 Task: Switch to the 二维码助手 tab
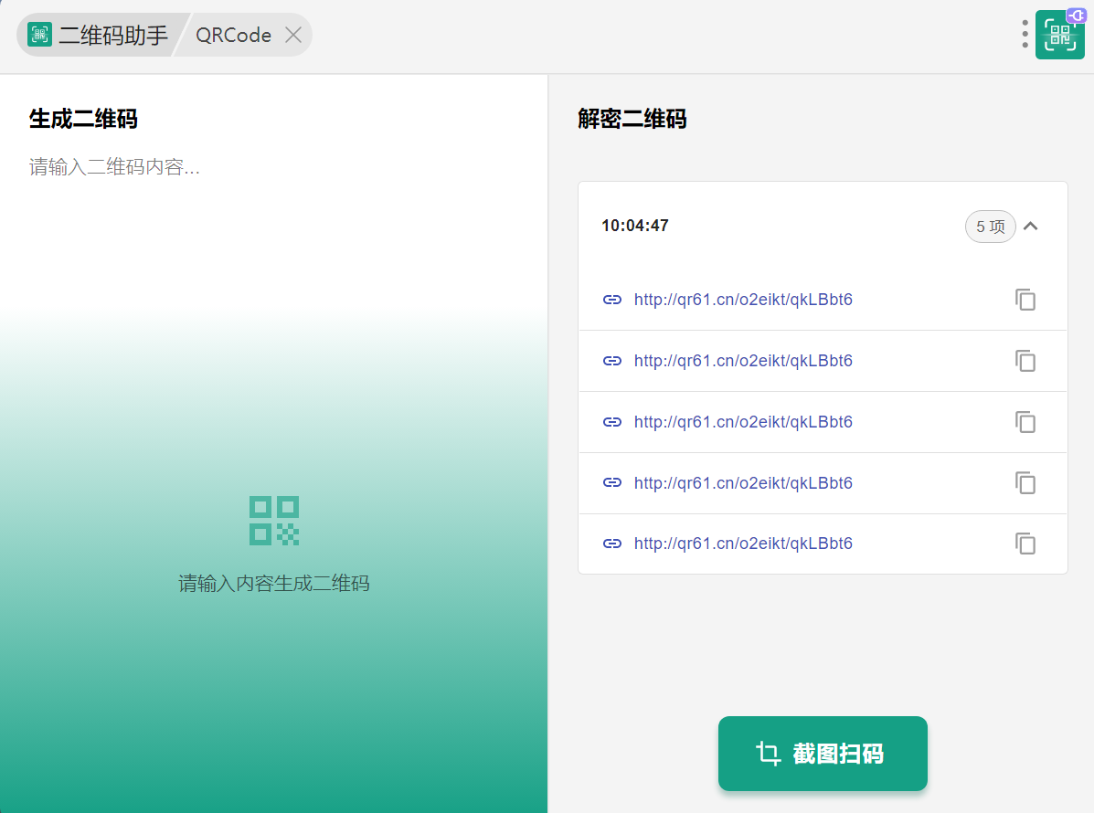click(x=99, y=35)
